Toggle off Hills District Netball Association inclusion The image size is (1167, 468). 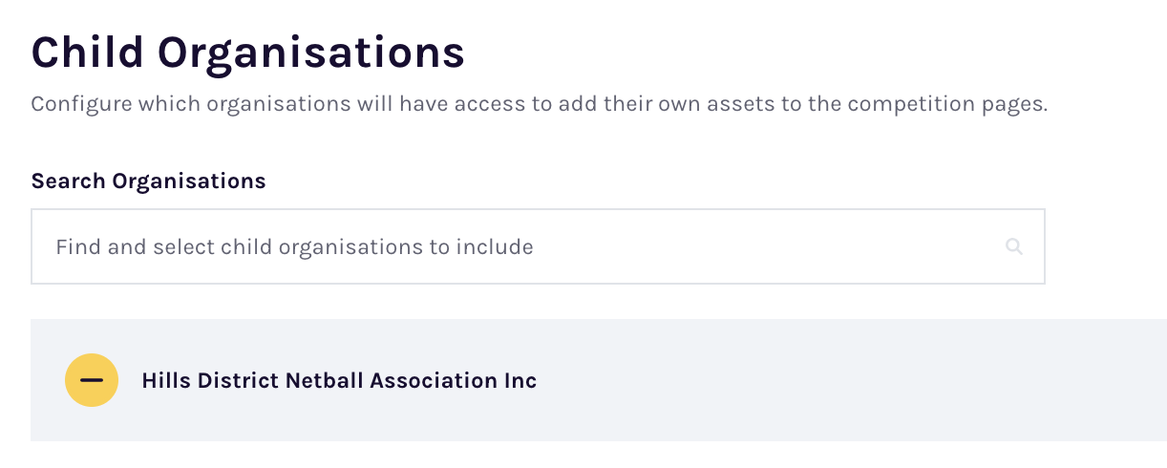click(x=92, y=380)
